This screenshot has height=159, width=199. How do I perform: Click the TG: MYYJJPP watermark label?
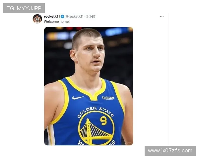click(x=24, y=8)
